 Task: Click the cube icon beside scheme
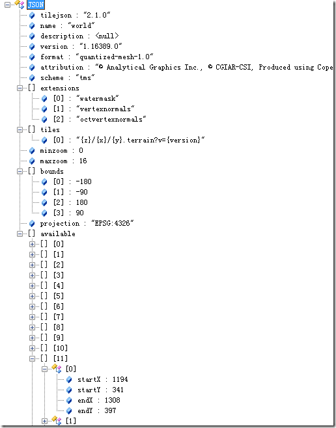(x=32, y=77)
